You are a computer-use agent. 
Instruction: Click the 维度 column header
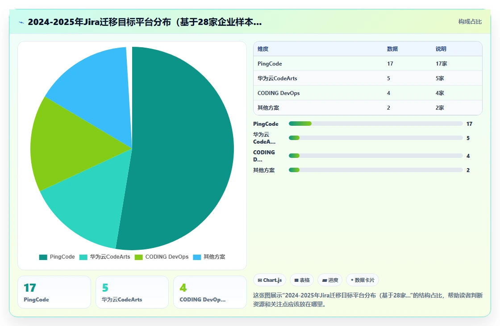[263, 49]
